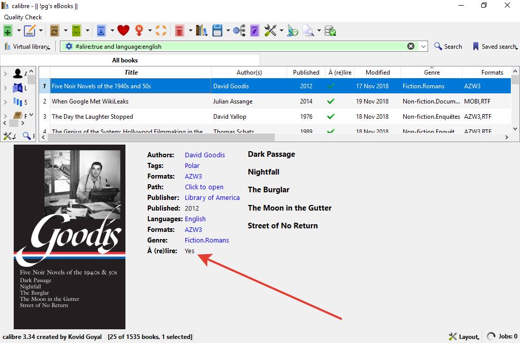Image resolution: width=520 pixels, height=343 pixels.
Task: Open the Fetch news dropdown arrow
Action: point(150,31)
